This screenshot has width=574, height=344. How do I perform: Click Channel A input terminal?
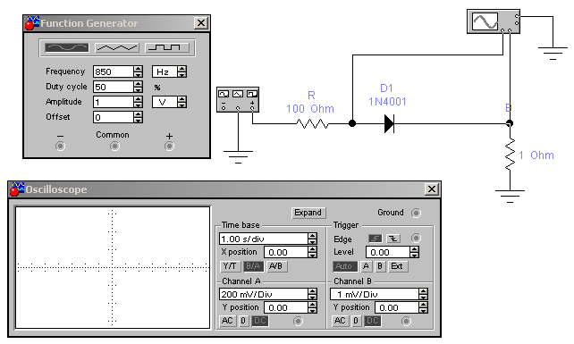298,322
